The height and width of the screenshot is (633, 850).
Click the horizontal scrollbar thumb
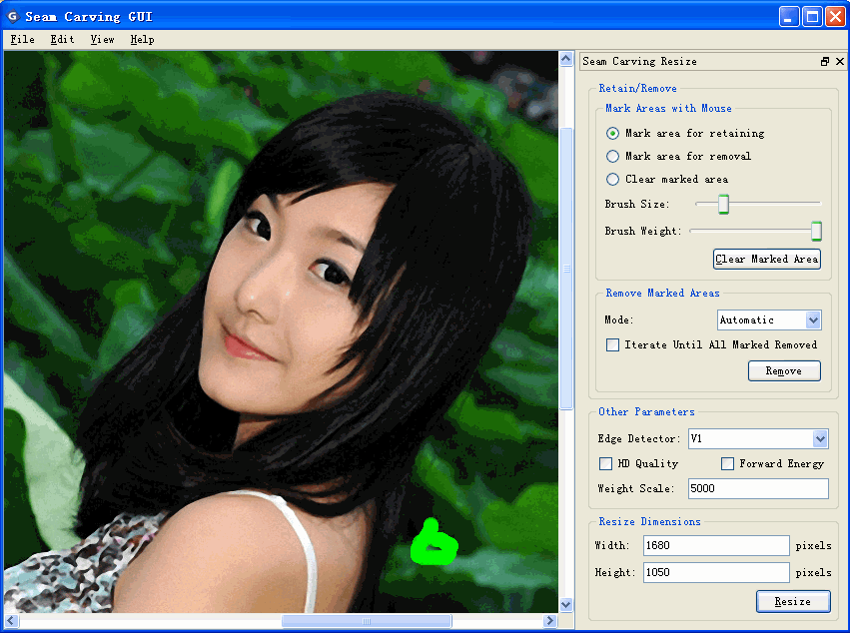coord(367,621)
